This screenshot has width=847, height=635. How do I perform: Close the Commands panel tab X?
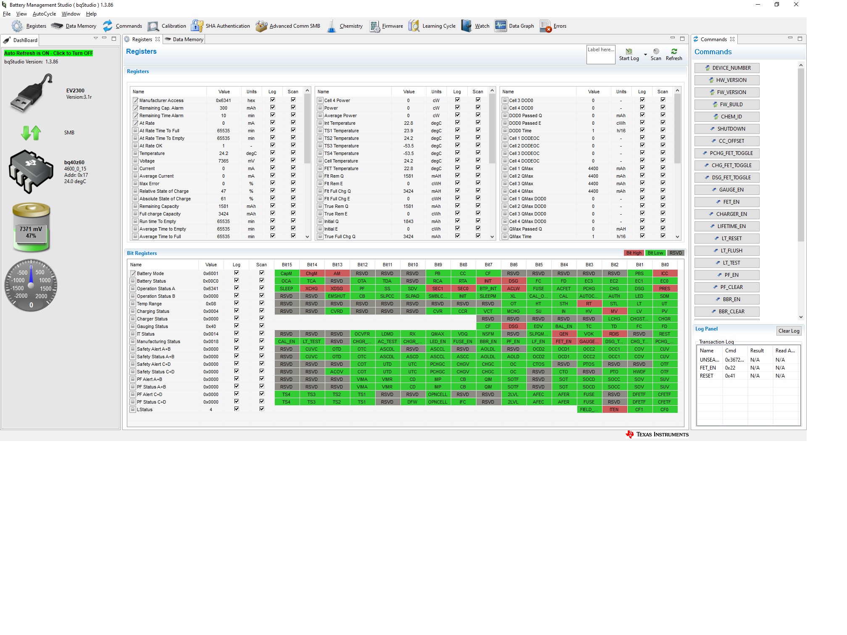[x=732, y=39]
